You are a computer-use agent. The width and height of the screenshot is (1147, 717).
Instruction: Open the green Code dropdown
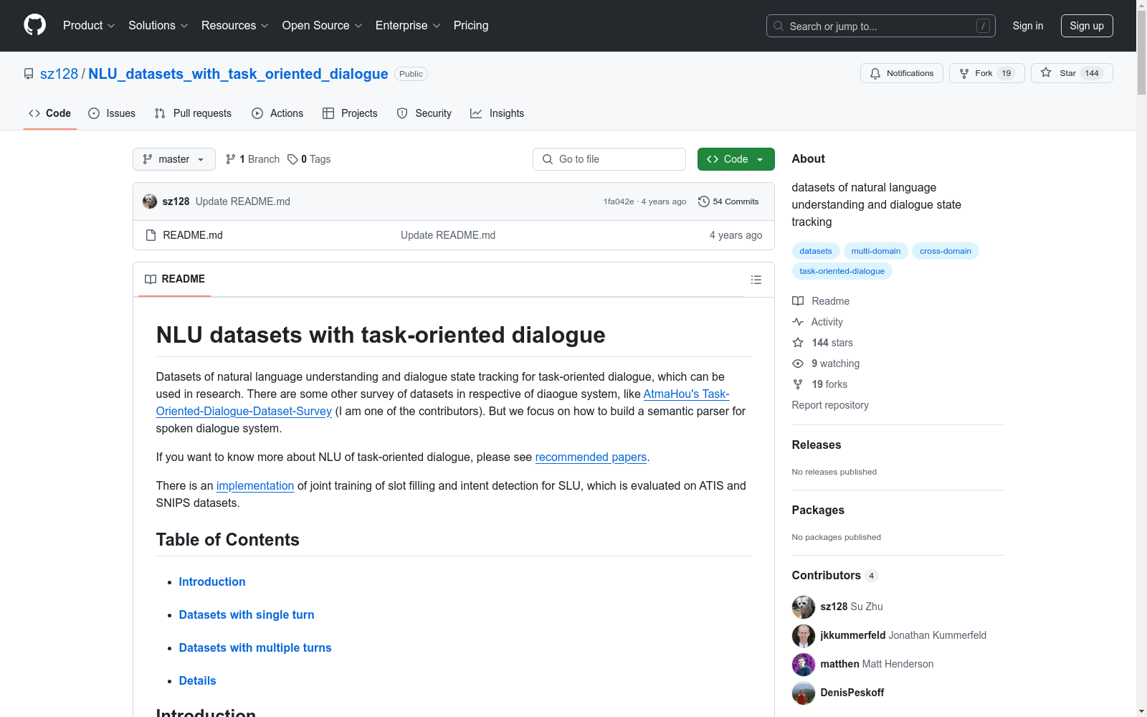tap(736, 159)
